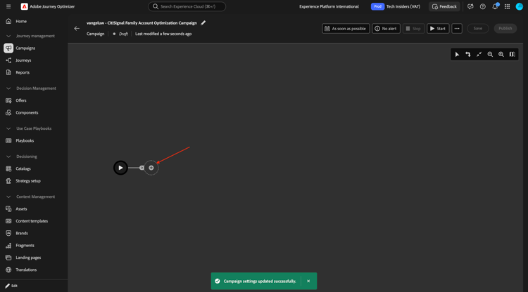The height and width of the screenshot is (292, 528).
Task: Toggle the canvas minimap icon
Action: (x=513, y=54)
